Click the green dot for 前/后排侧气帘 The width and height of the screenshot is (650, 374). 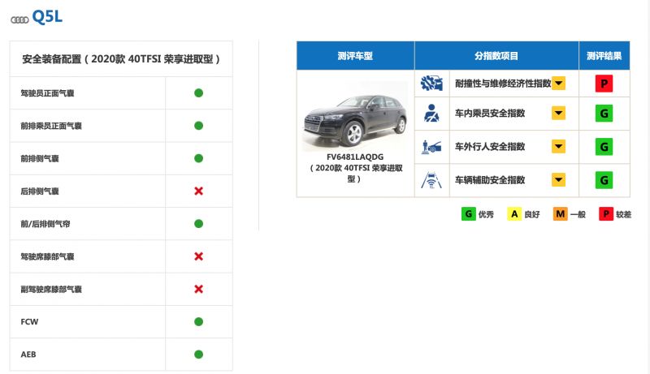pyautogui.click(x=198, y=224)
